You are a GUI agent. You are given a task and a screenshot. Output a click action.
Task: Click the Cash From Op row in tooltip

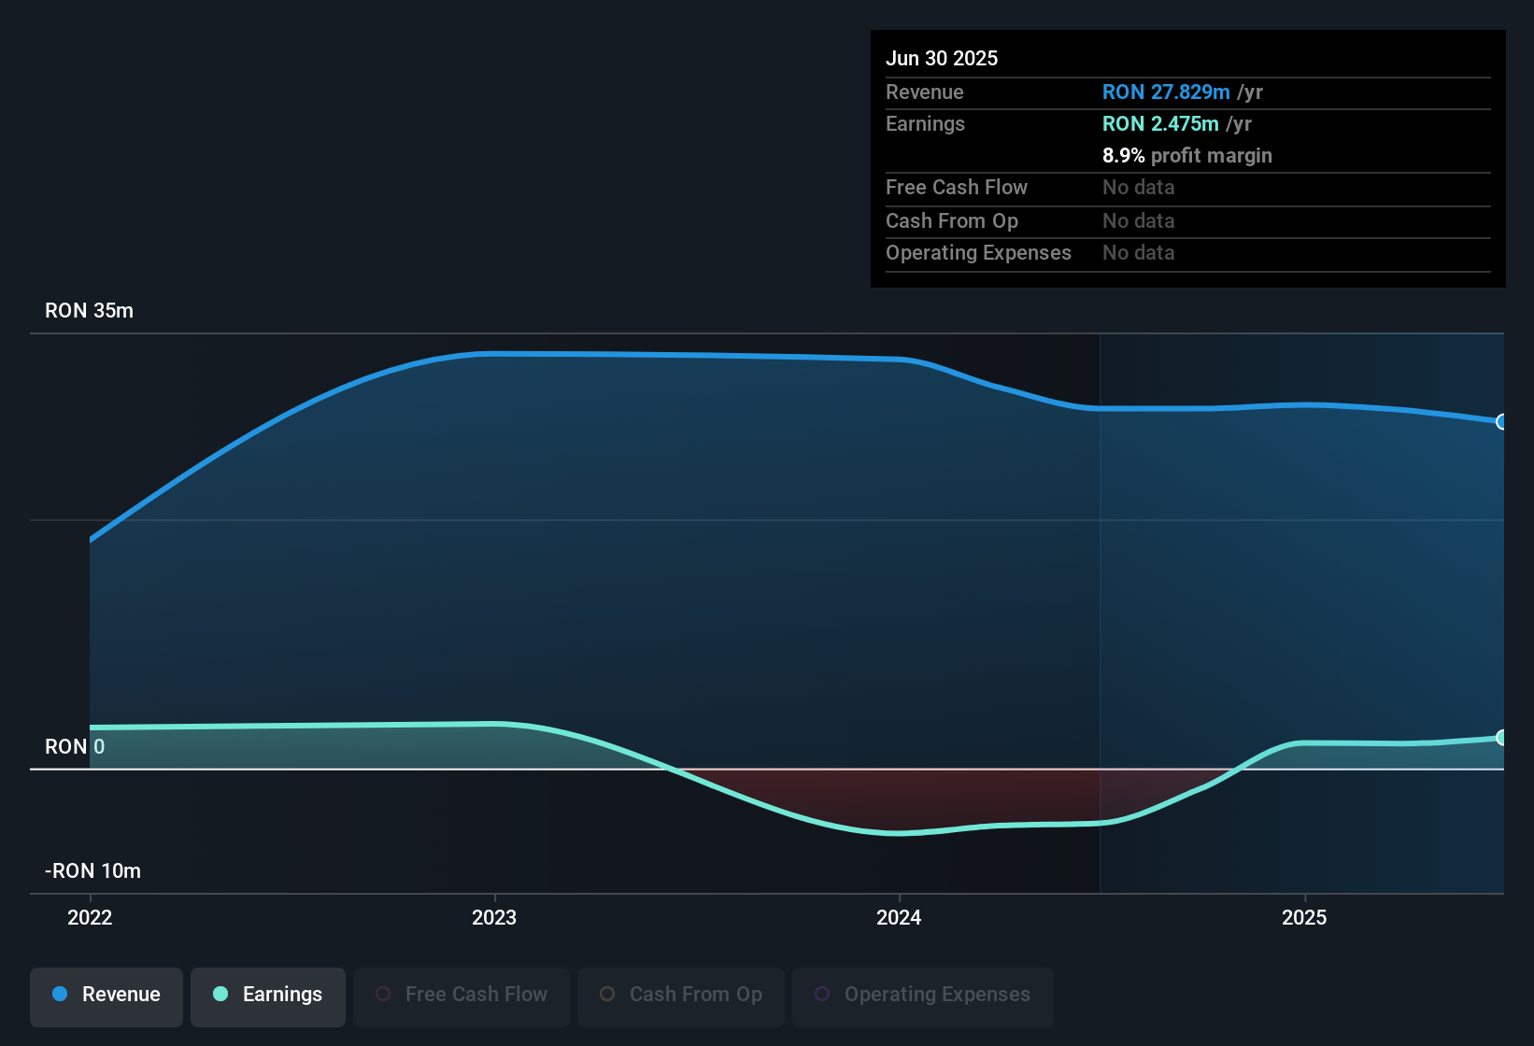pos(1188,221)
